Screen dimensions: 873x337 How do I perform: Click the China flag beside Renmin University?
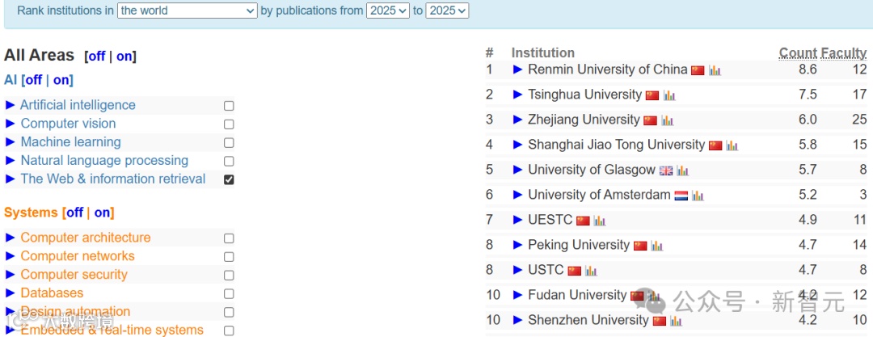[698, 71]
